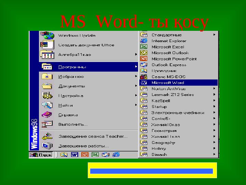Launch Microsoft Outlook from Programs list

click(x=179, y=53)
